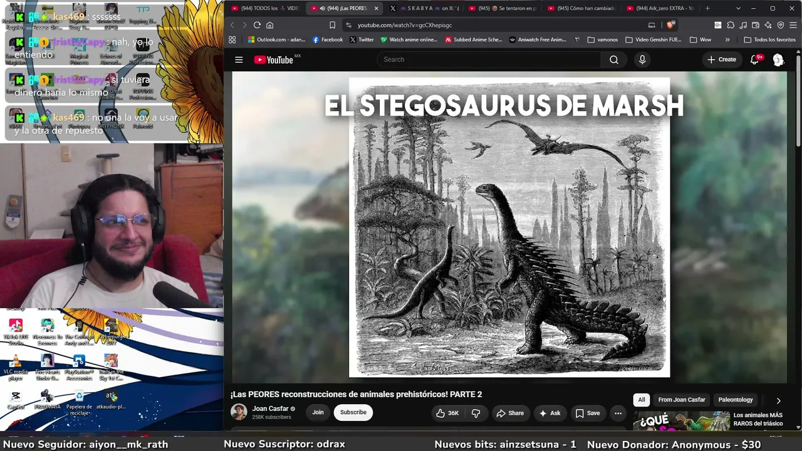Open YouTube notifications bell
The width and height of the screenshot is (802, 451).
[755, 60]
